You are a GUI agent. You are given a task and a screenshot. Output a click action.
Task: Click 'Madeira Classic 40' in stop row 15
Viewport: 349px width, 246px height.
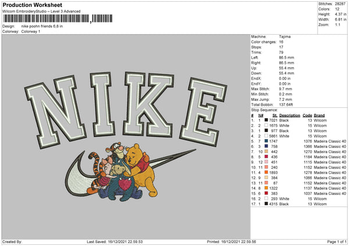coord(330,193)
